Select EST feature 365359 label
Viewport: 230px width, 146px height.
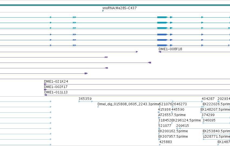click(85, 99)
